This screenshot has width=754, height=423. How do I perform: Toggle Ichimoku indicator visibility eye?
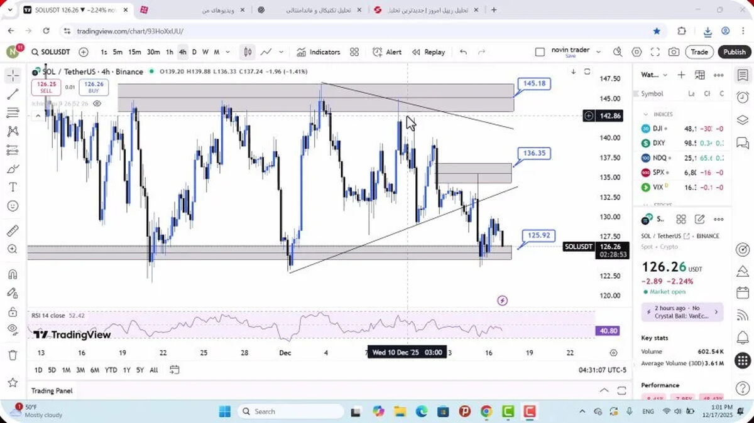(97, 104)
